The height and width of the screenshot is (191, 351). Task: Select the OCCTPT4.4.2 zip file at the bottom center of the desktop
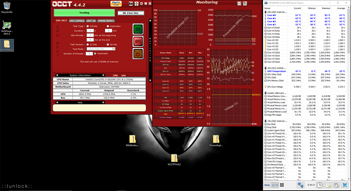tap(174, 160)
